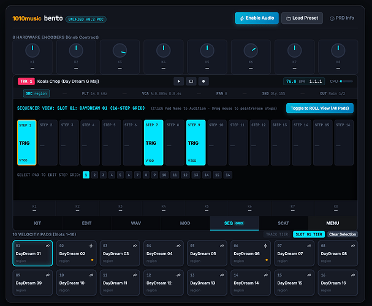
Task: Click the Load Preset button
Action: click(x=302, y=18)
